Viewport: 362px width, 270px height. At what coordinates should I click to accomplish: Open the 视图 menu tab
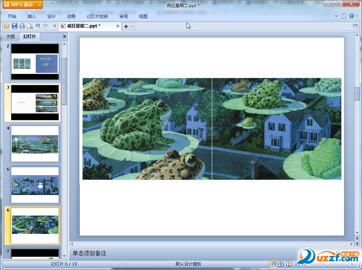pos(143,16)
